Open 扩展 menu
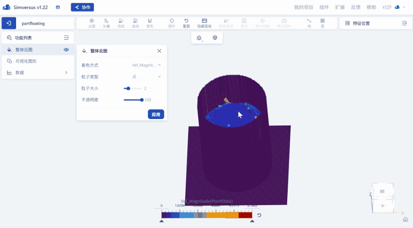Viewport: 413px width, 228px height. tap(340, 7)
